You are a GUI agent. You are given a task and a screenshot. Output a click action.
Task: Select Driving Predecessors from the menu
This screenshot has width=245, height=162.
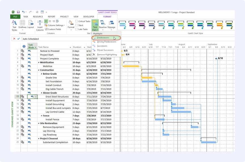(106, 42)
